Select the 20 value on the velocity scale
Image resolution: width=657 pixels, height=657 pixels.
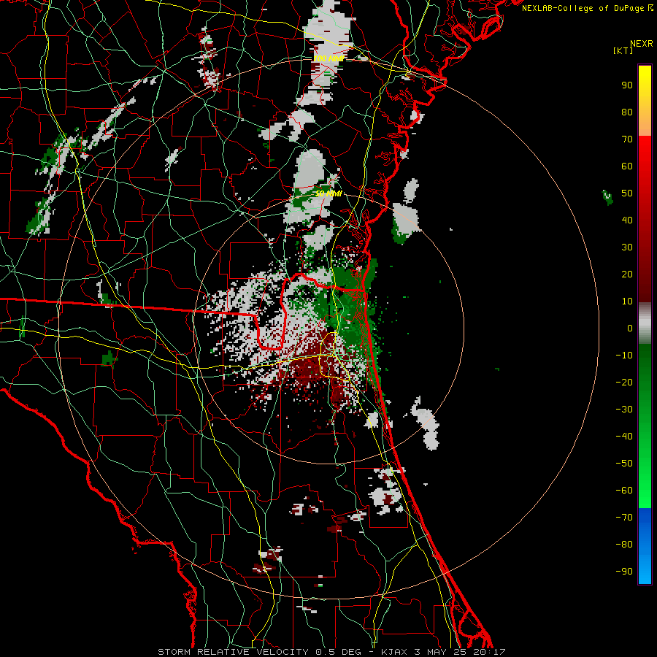(x=627, y=274)
